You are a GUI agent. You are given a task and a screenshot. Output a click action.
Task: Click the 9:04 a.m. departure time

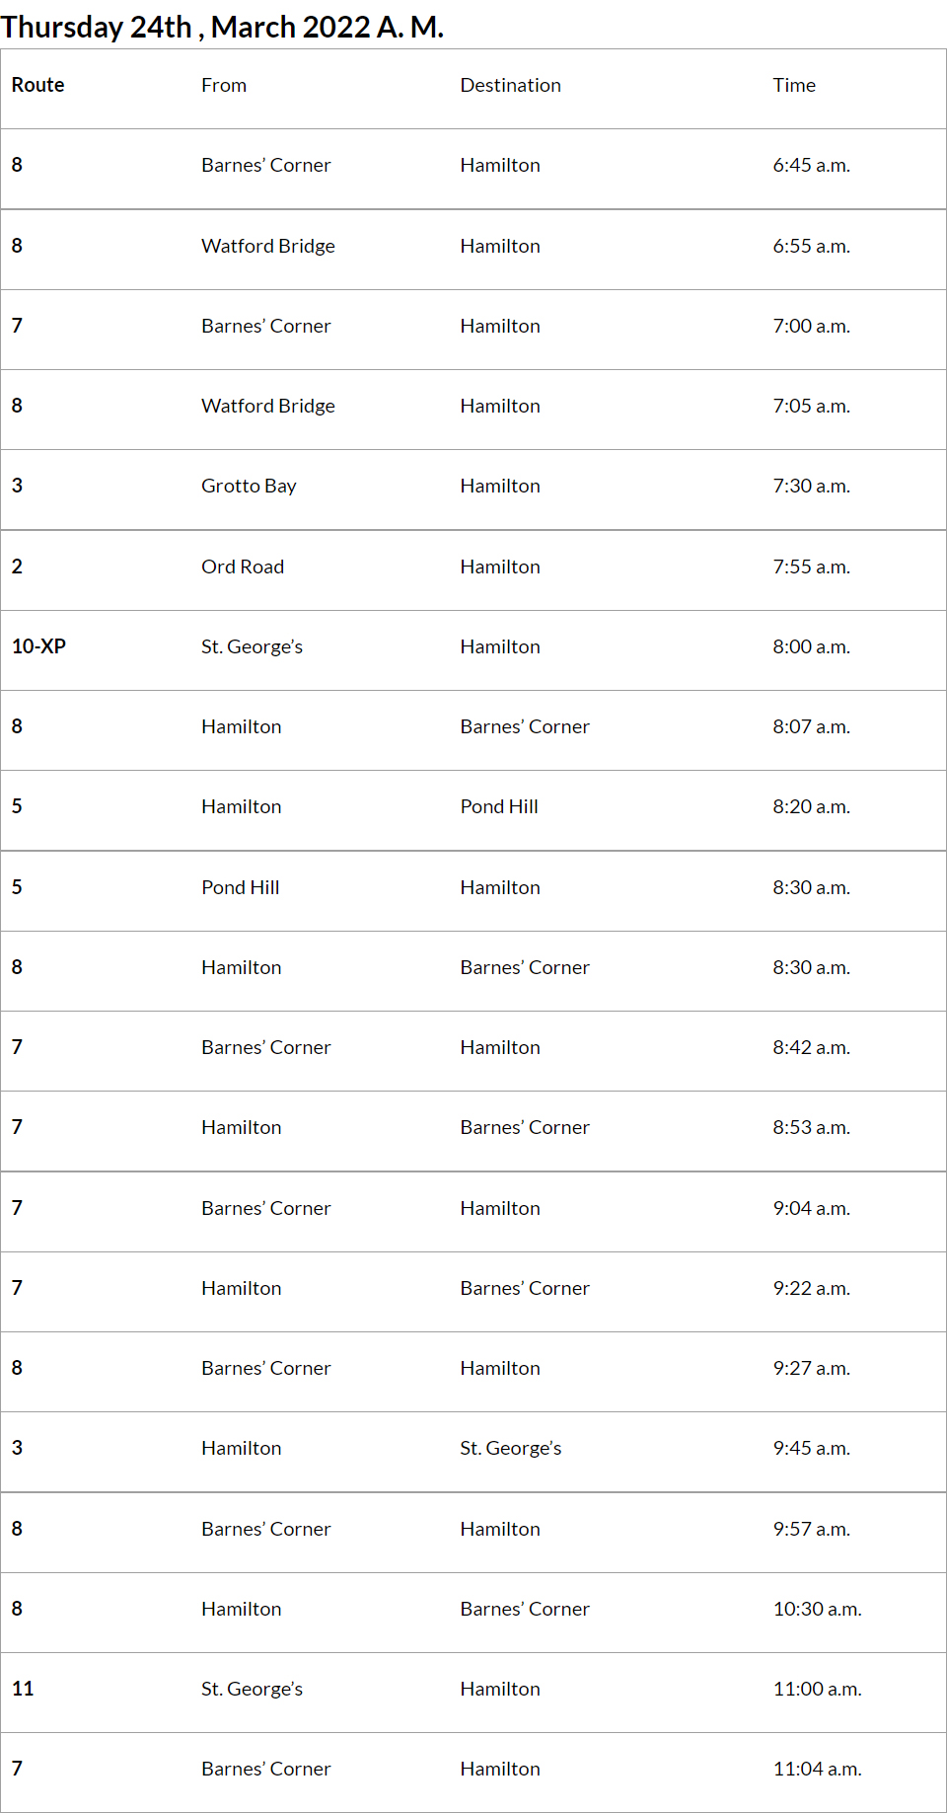pos(811,1209)
